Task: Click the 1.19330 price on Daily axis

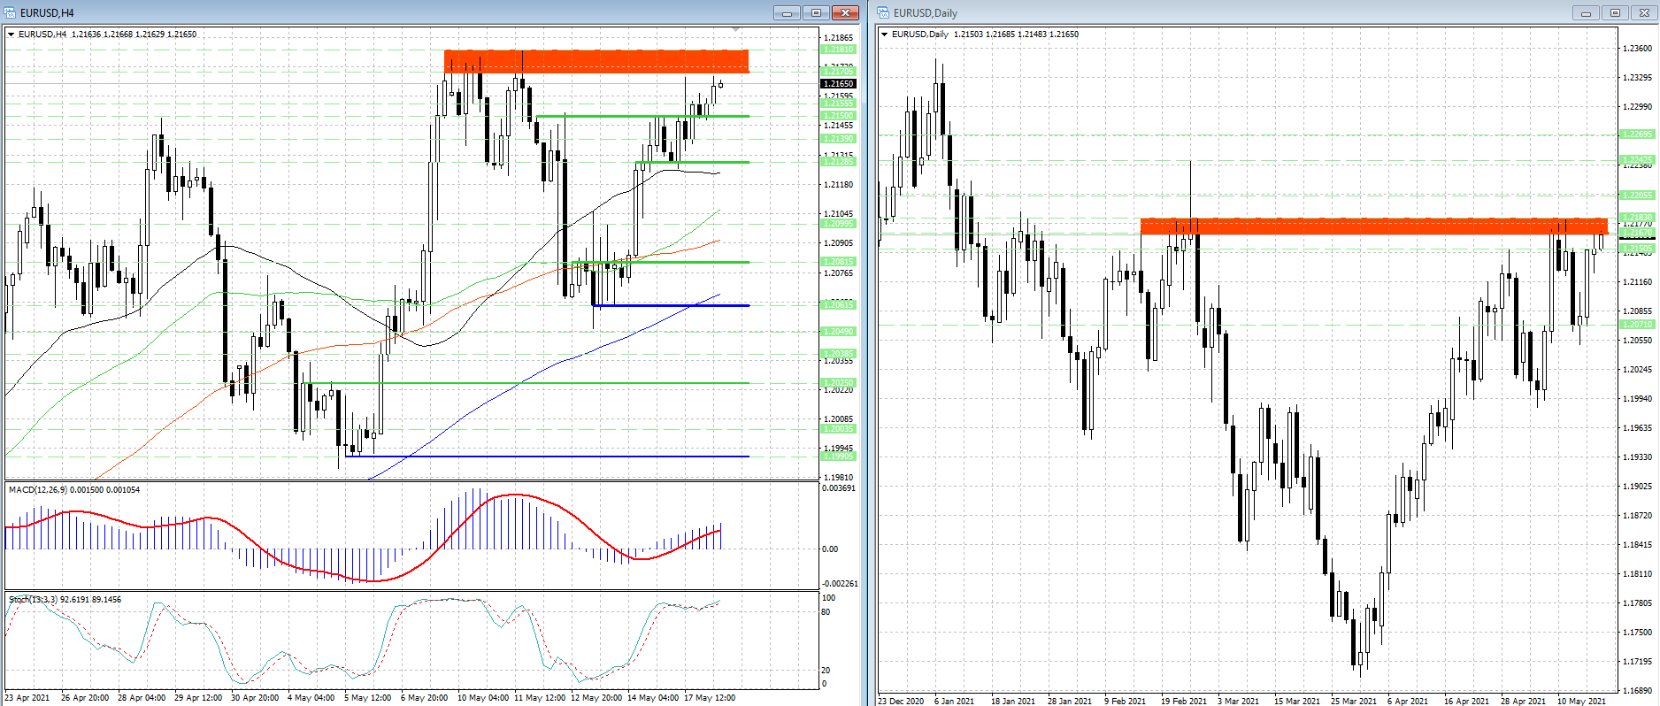Action: click(x=1637, y=457)
